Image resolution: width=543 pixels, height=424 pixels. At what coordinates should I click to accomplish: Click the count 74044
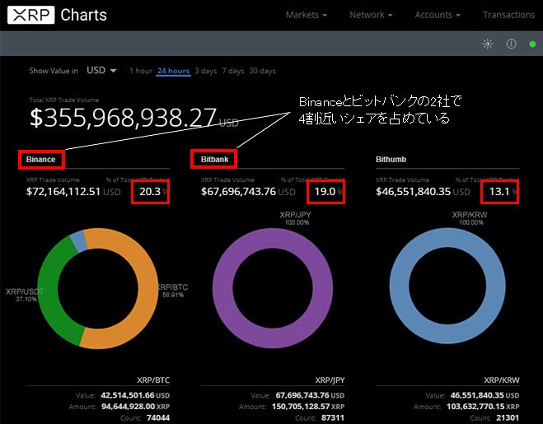(158, 417)
